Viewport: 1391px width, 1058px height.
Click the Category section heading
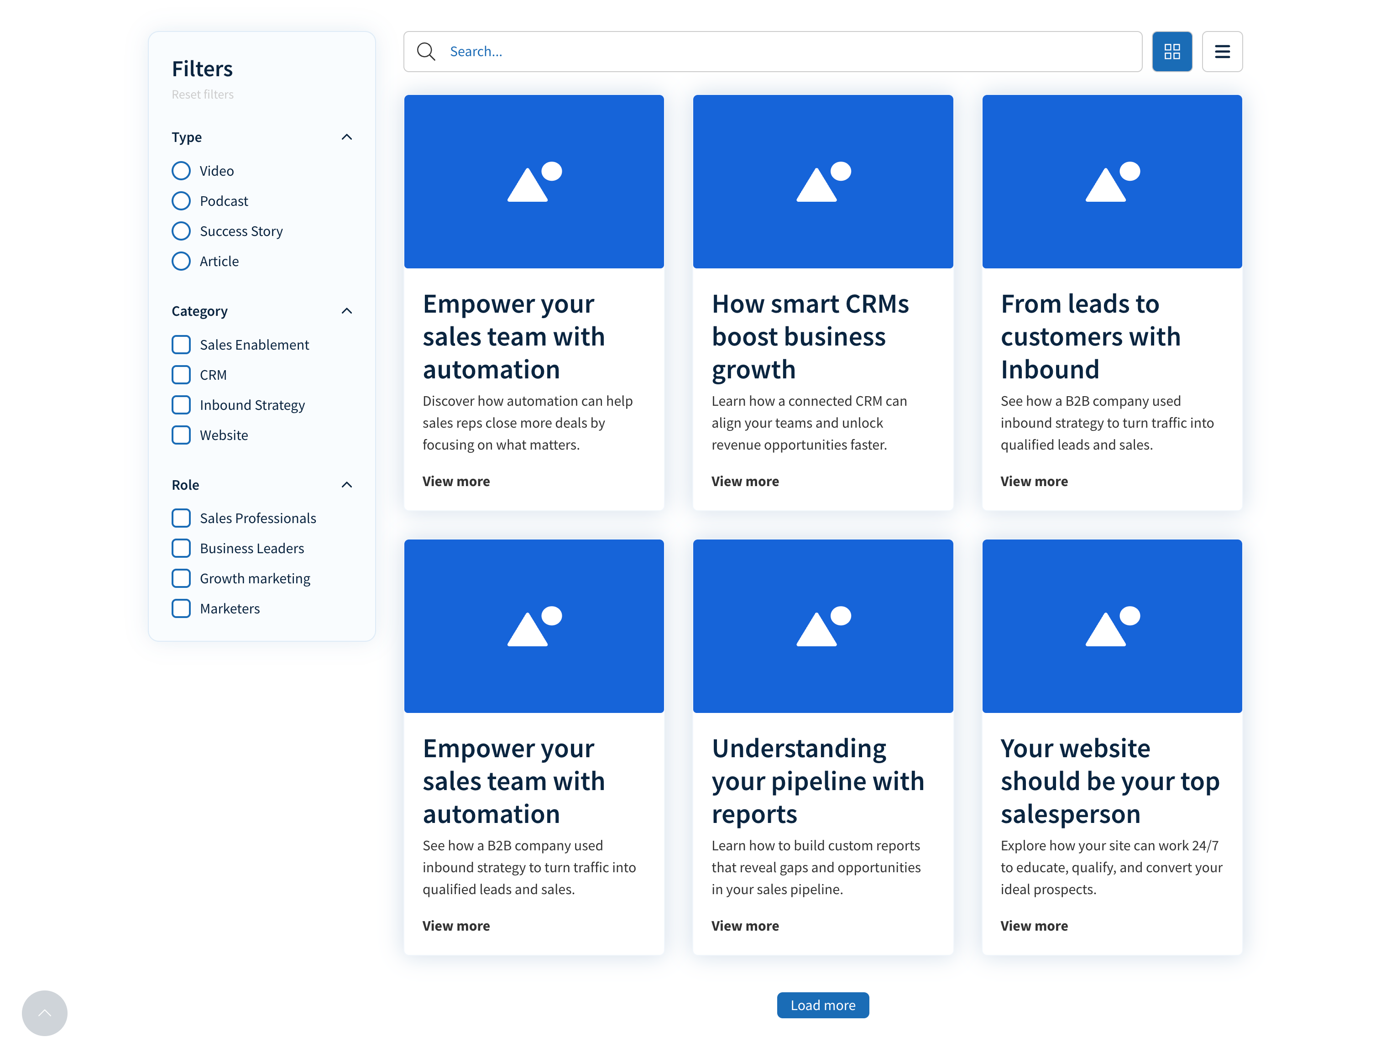tap(199, 311)
